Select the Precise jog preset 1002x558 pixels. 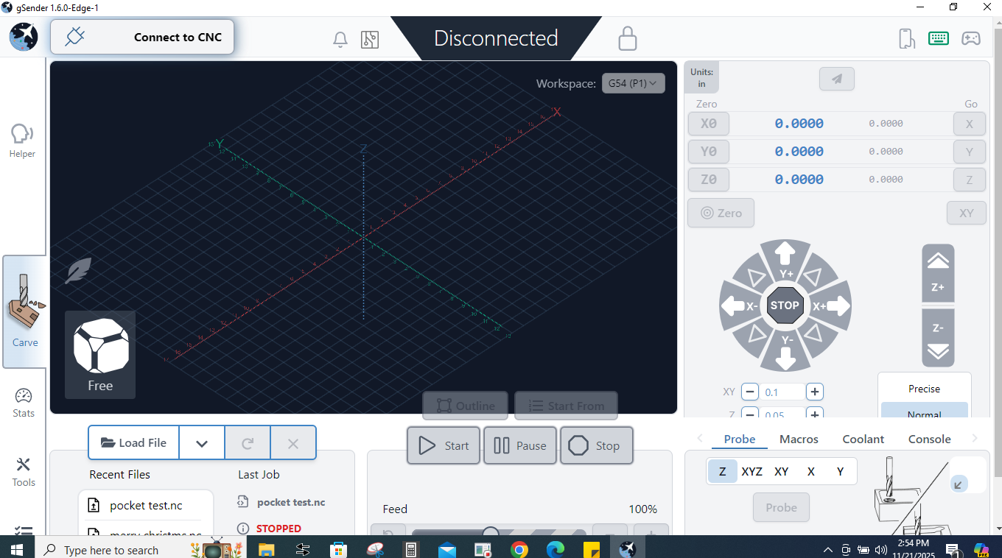click(924, 389)
